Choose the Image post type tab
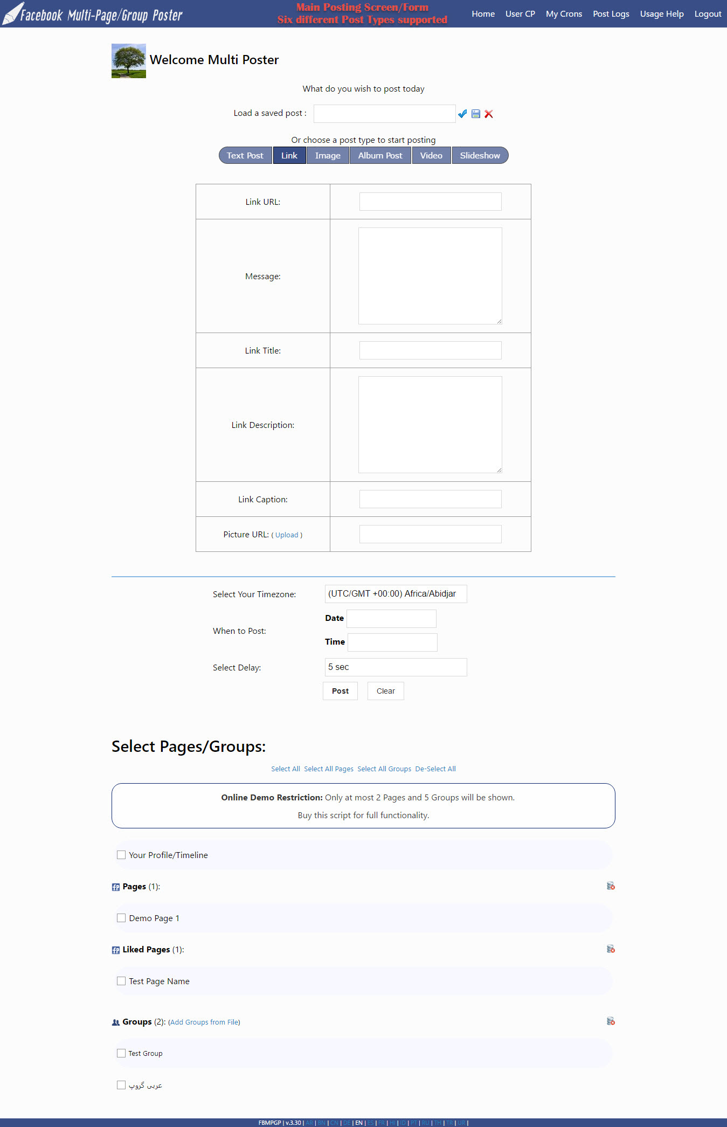 coord(328,155)
